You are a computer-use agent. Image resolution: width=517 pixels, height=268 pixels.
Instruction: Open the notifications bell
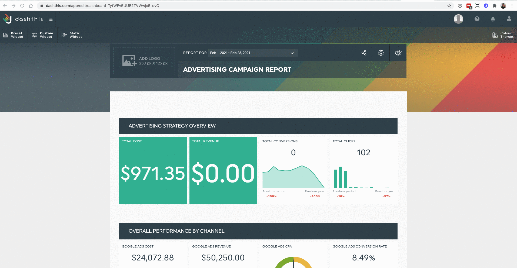click(493, 19)
